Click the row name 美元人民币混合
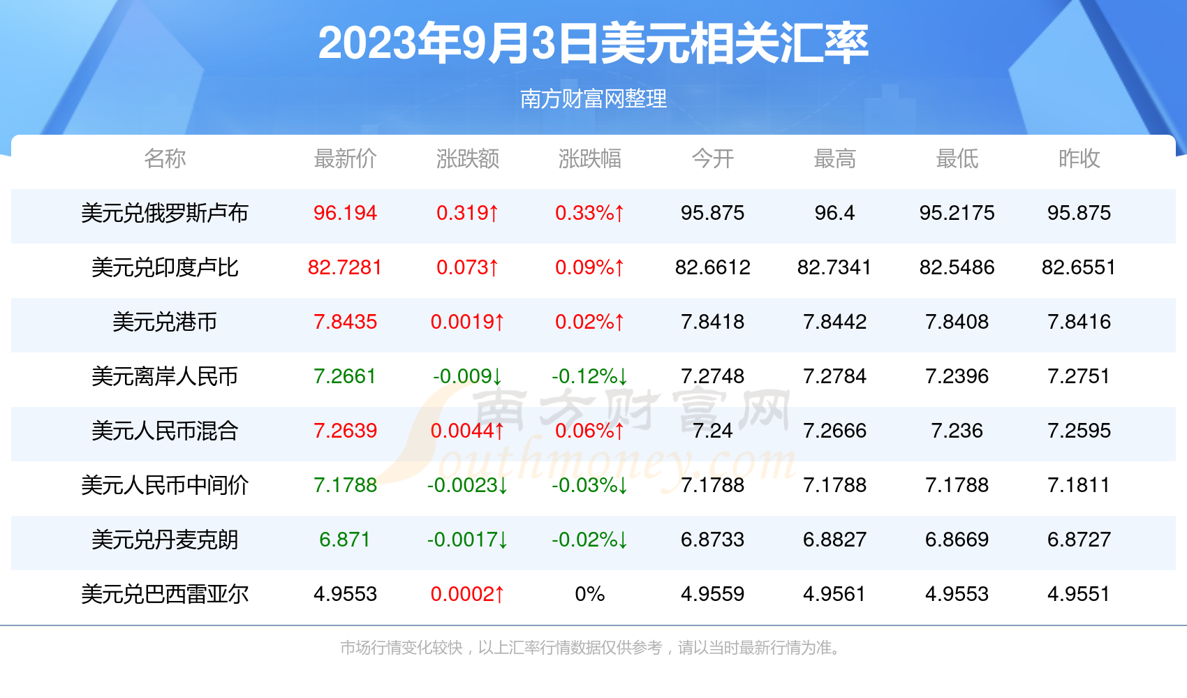Viewport: 1187px width, 698px height. [165, 431]
